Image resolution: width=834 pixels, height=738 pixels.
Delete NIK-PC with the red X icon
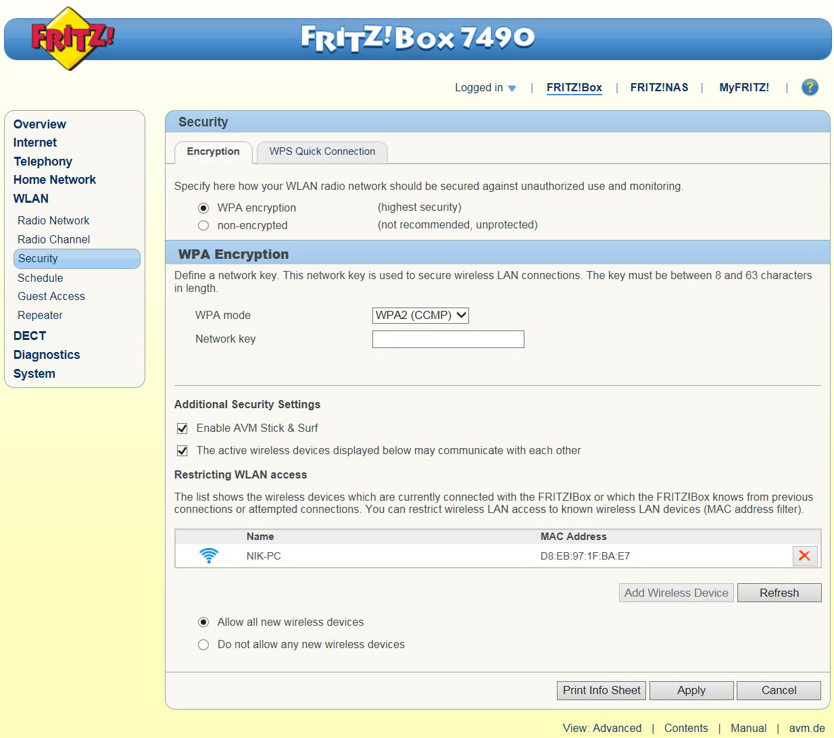pos(805,556)
